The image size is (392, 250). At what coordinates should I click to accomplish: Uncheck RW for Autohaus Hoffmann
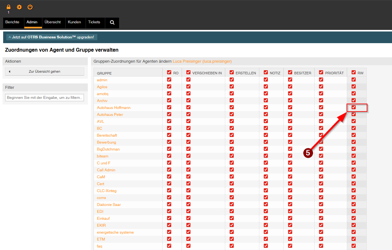[x=353, y=107]
